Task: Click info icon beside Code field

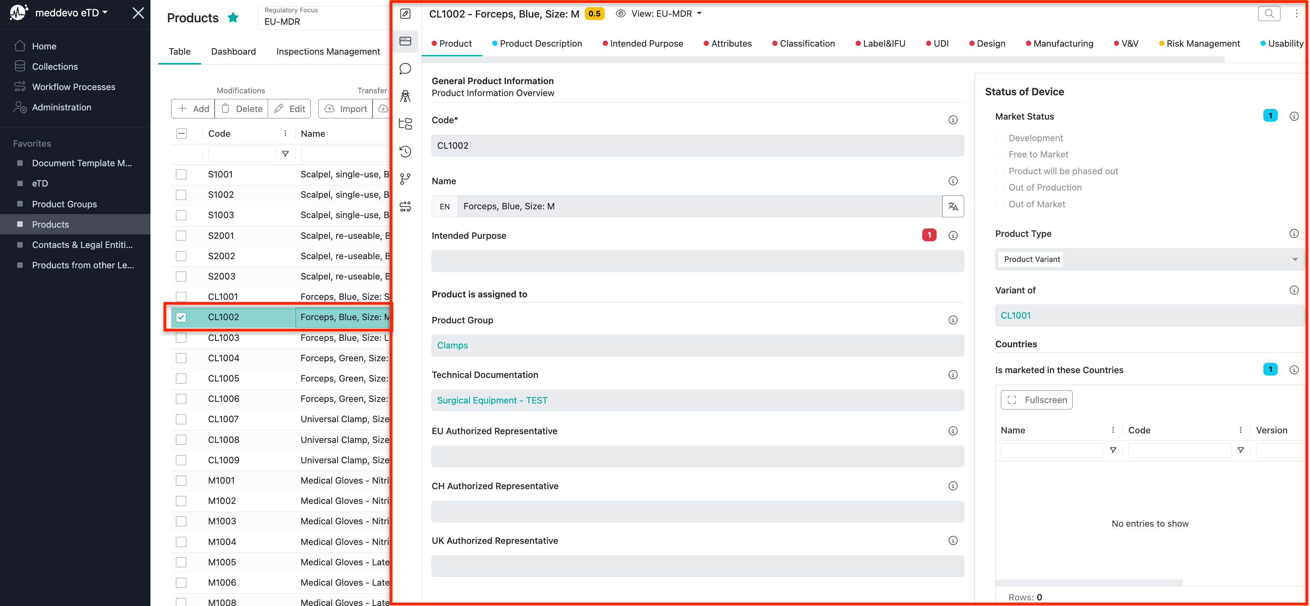Action: click(953, 120)
